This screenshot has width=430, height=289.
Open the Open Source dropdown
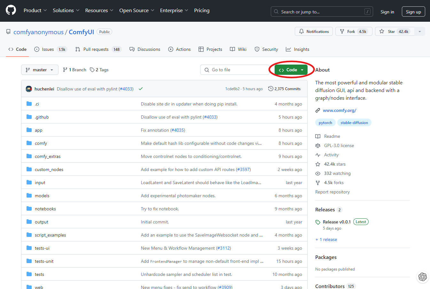pos(137,10)
